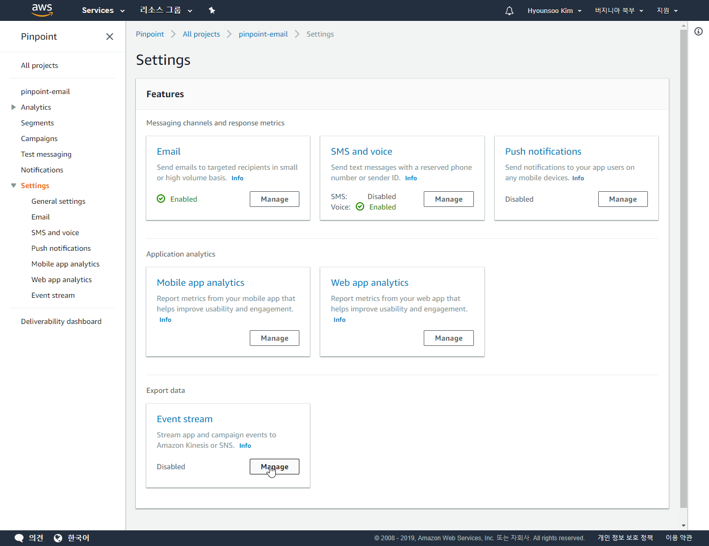Collapse the Settings section triangle
The image size is (709, 546).
pyautogui.click(x=14, y=185)
